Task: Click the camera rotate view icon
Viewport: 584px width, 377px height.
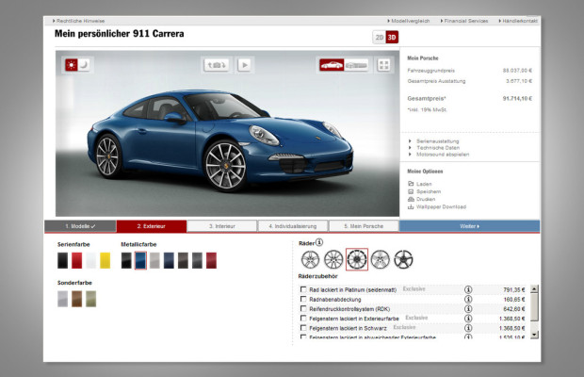Action: coord(217,65)
